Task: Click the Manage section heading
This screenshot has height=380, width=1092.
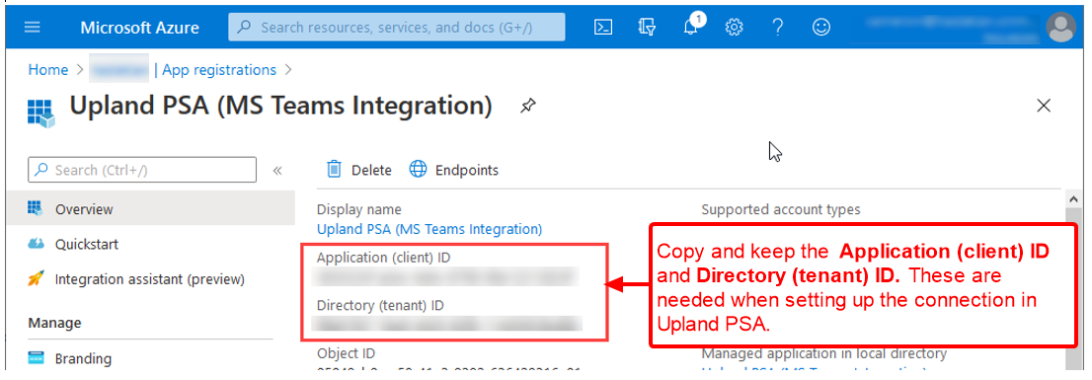Action: (x=54, y=322)
